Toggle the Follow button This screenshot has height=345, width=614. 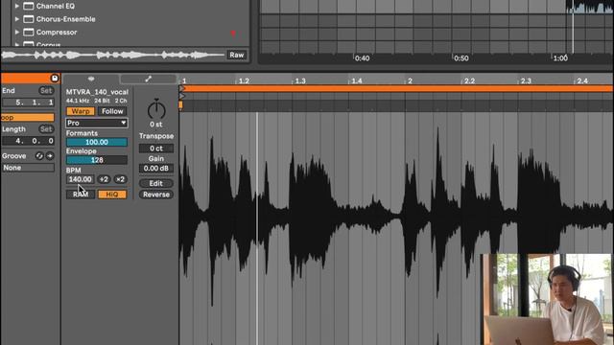click(x=112, y=111)
